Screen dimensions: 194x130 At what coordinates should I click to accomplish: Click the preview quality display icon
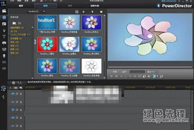[144, 76]
